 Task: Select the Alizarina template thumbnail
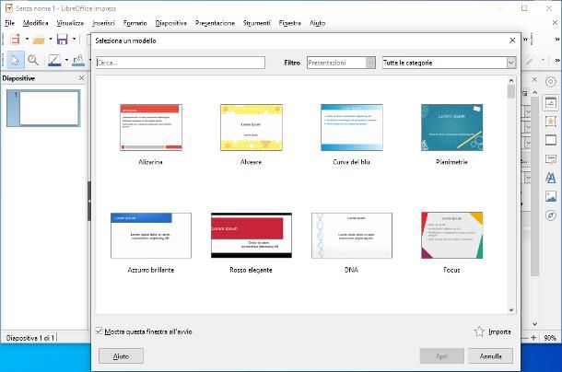151,127
